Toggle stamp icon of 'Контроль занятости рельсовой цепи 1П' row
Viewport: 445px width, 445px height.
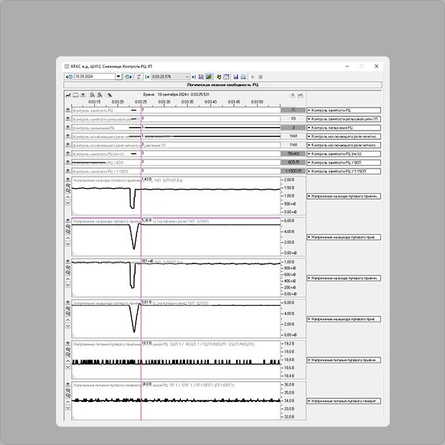[x=68, y=118]
